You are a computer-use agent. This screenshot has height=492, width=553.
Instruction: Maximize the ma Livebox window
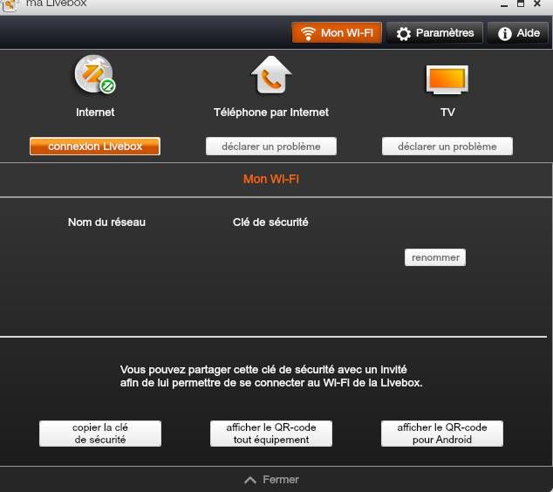(521, 3)
